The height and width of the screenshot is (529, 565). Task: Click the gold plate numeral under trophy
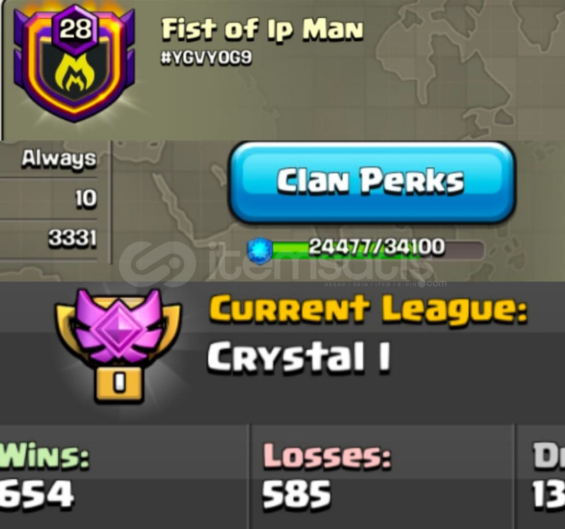coord(119,384)
